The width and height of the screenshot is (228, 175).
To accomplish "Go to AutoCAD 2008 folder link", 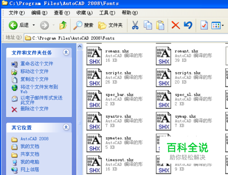I will tap(35, 139).
